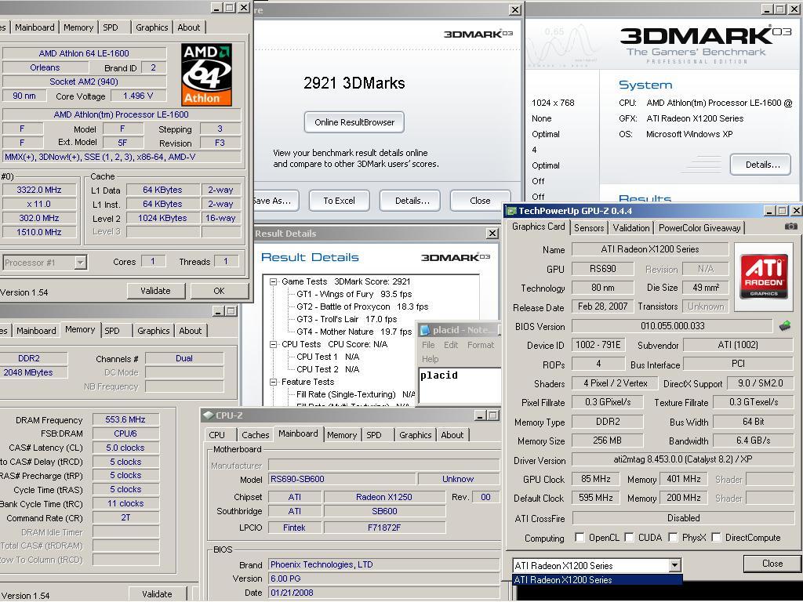This screenshot has height=602, width=803.
Task: Click the CPU-Z Mainboard window title icon
Action: tap(208, 415)
